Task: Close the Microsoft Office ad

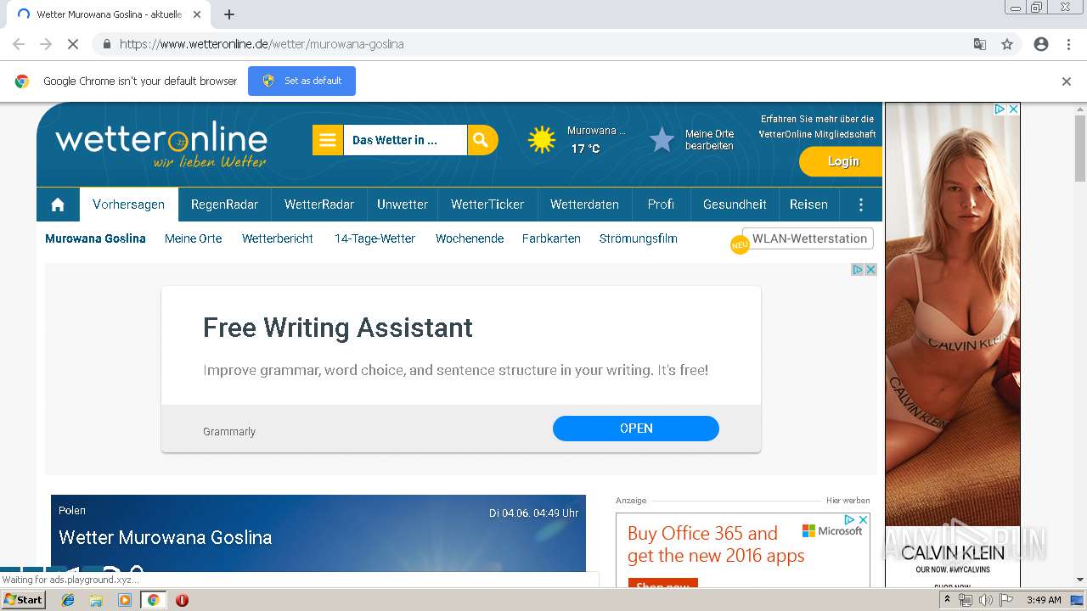Action: click(863, 520)
